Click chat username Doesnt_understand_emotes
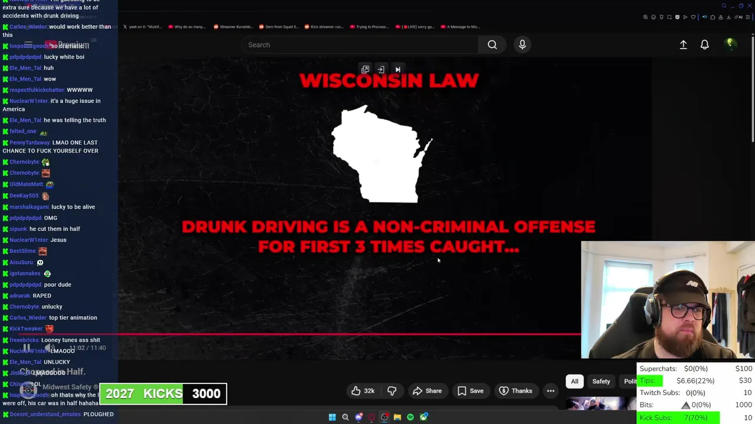Viewport: 755px width, 424px height. [45, 414]
